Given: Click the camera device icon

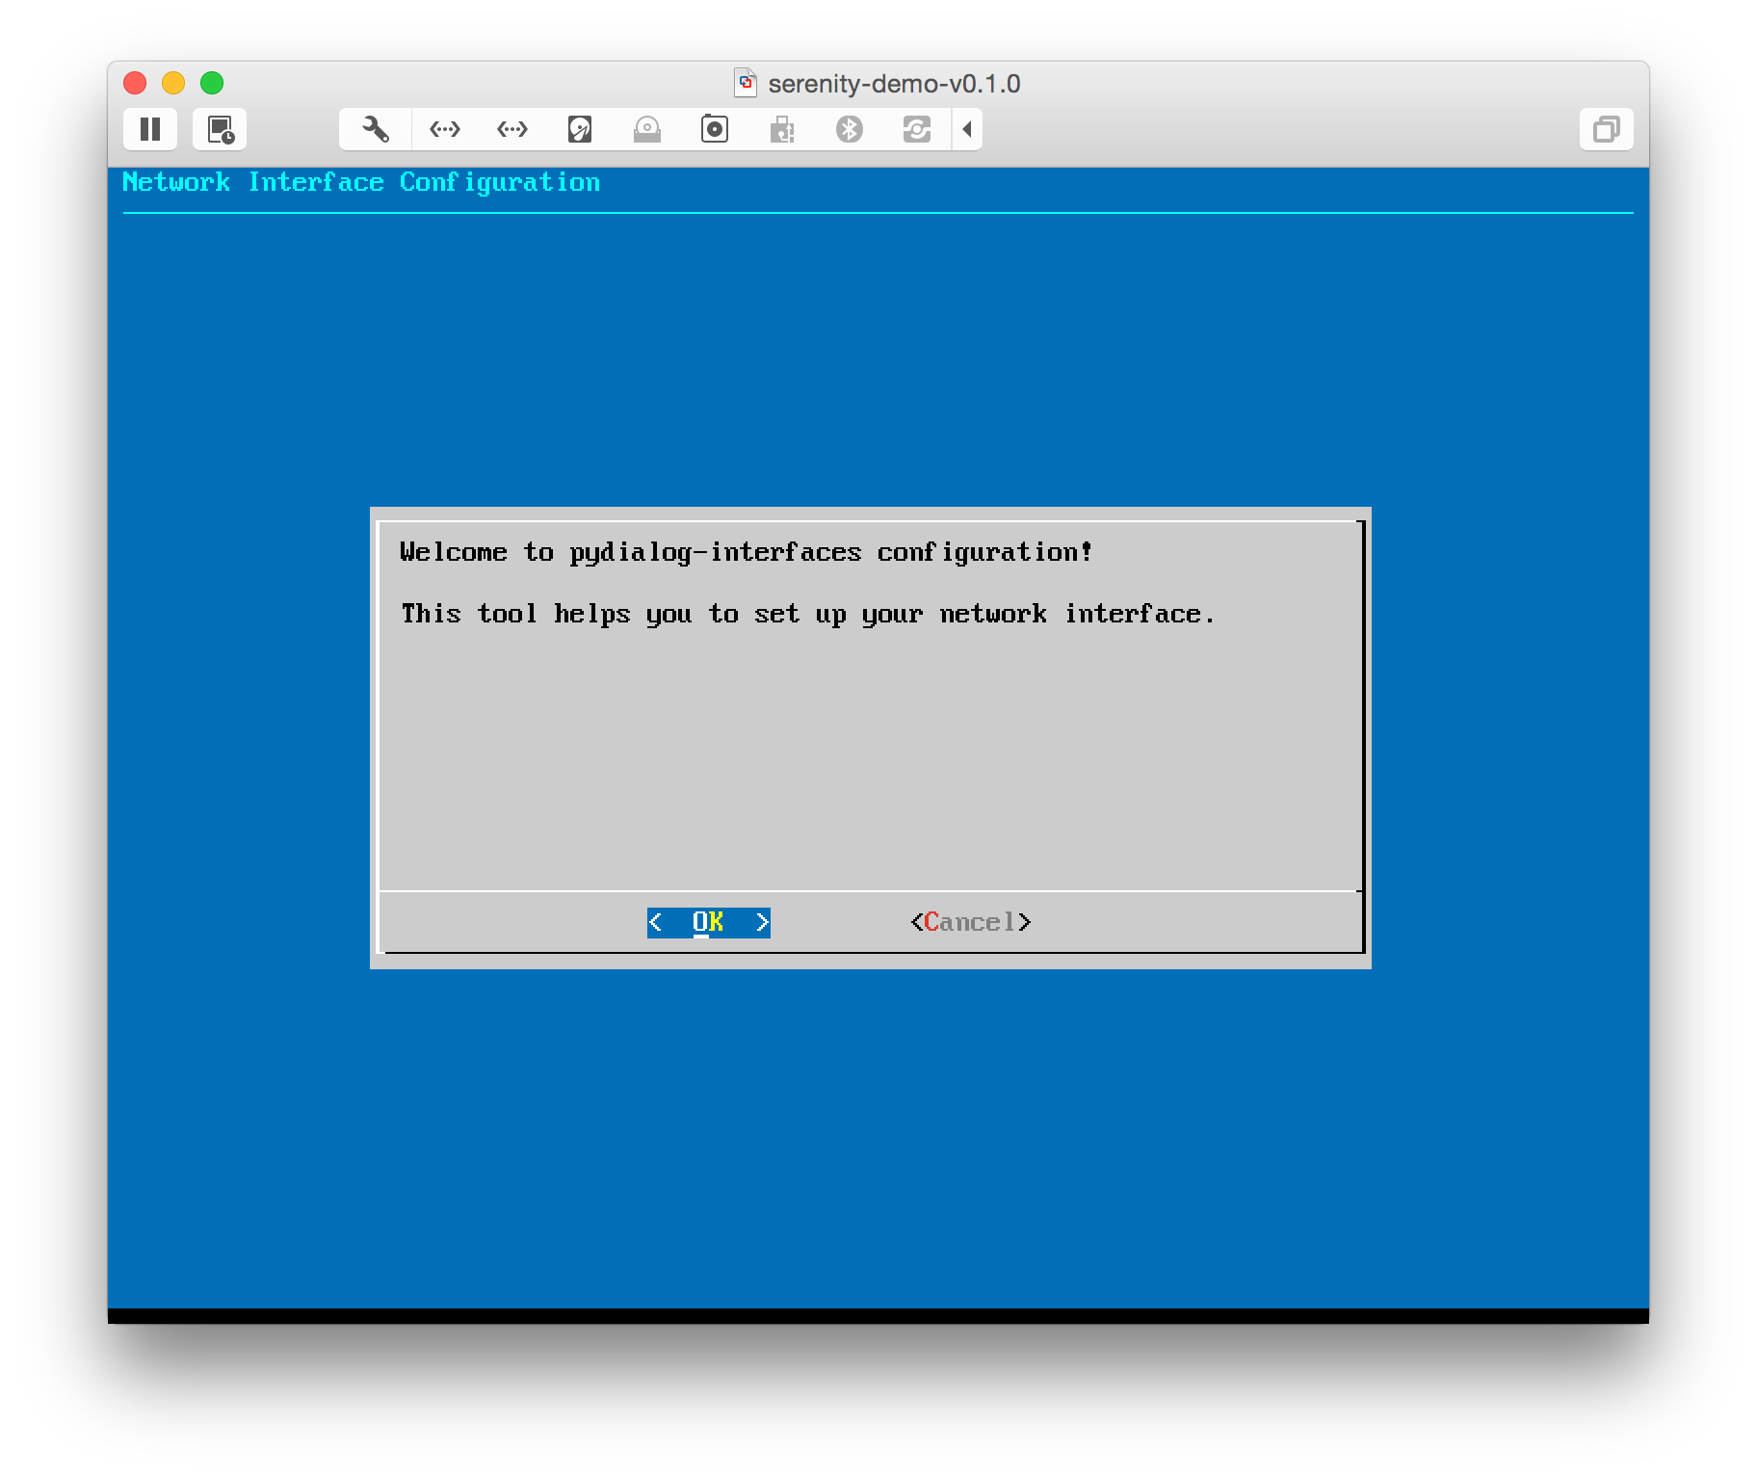Looking at the screenshot, I should point(715,129).
